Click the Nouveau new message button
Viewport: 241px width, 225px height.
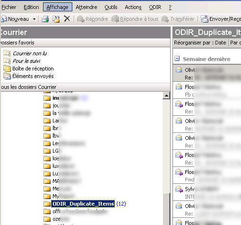point(15,19)
